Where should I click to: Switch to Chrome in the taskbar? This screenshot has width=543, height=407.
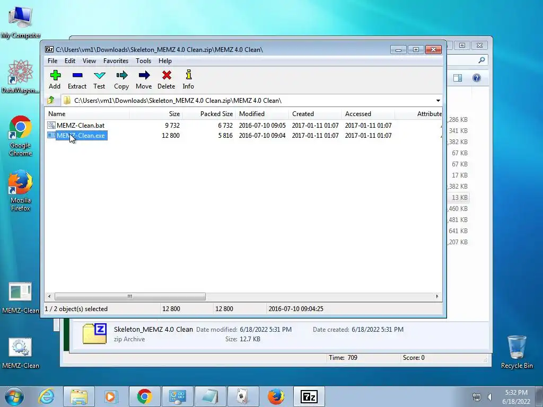point(144,396)
